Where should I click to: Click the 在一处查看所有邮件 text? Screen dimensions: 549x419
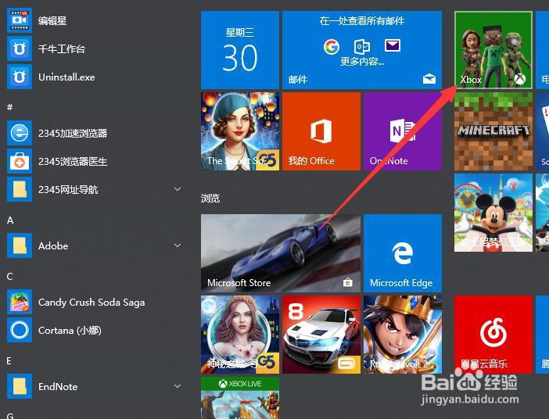click(x=362, y=20)
